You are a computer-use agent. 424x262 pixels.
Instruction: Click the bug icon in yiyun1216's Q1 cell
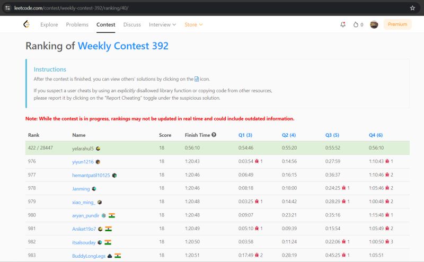tap(257, 161)
